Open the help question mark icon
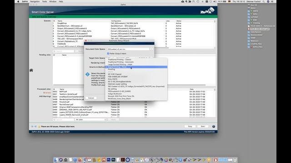 tap(214, 126)
